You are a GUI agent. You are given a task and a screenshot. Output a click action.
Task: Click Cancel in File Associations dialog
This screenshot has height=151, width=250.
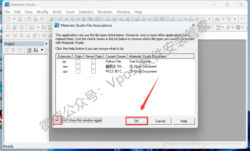pyautogui.click(x=160, y=121)
